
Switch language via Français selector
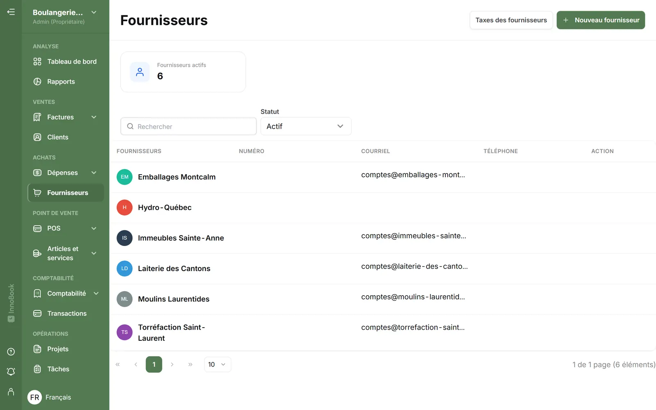(50, 397)
